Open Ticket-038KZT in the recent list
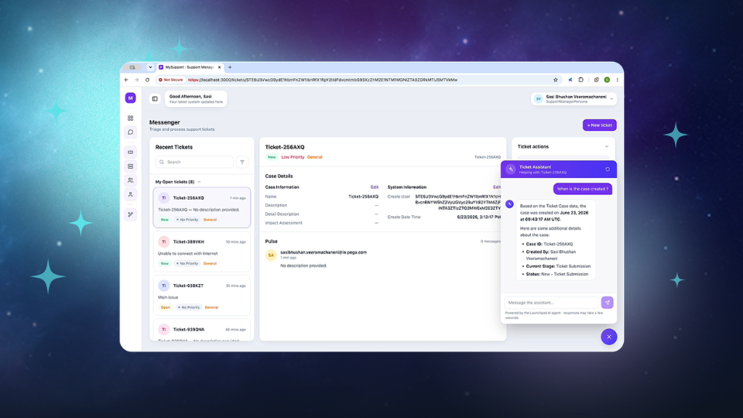Image resolution: width=743 pixels, height=418 pixels. [202, 295]
